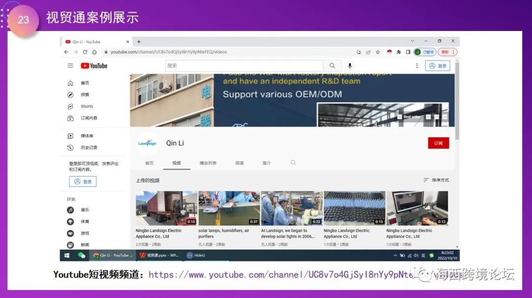The height and width of the screenshot is (298, 532).
Task: Click the browser profile 已暂停 button
Action: [425, 52]
